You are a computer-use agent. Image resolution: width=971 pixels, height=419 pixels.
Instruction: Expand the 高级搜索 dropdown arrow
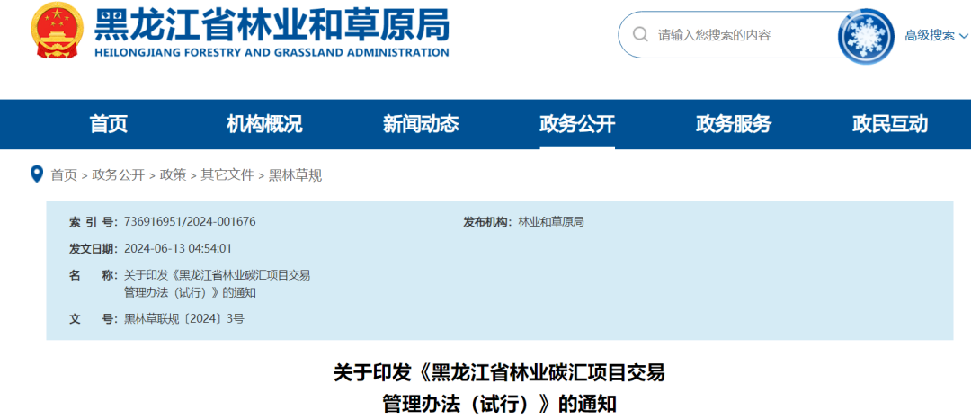[x=963, y=36]
